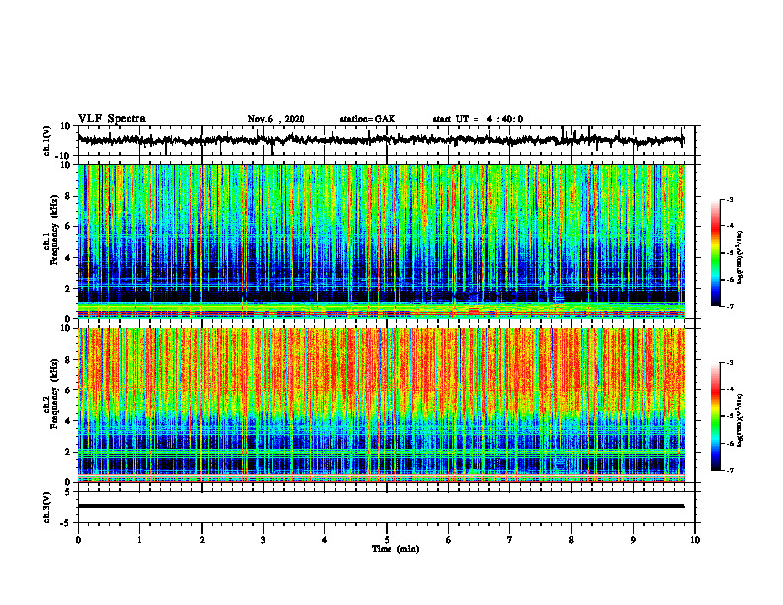This screenshot has height=605, width=783.
Task: Click the "6" kHz tick on ch.2 spectrogram axis
Action: (x=68, y=390)
